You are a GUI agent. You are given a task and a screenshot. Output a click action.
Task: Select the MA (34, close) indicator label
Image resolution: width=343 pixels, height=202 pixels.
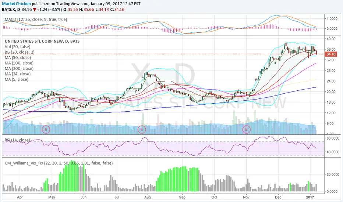[x=18, y=74]
